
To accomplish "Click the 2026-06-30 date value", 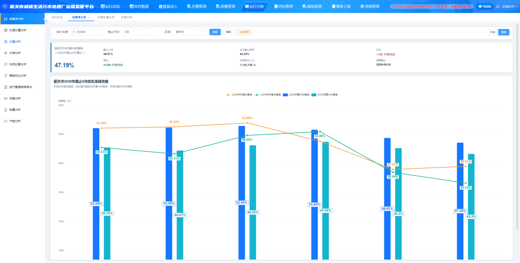I will 384,65.
